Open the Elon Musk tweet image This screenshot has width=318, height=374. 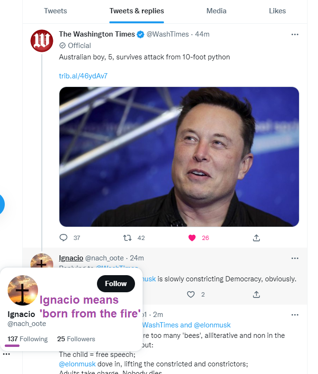[x=179, y=157]
